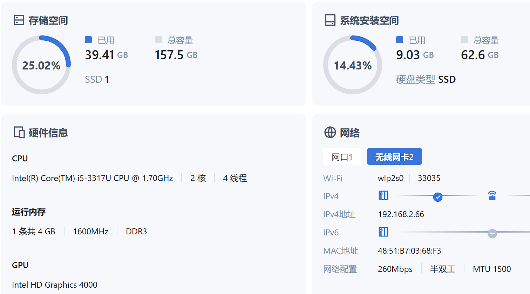Click the gray 总容量 swatch in system install space

[464, 40]
